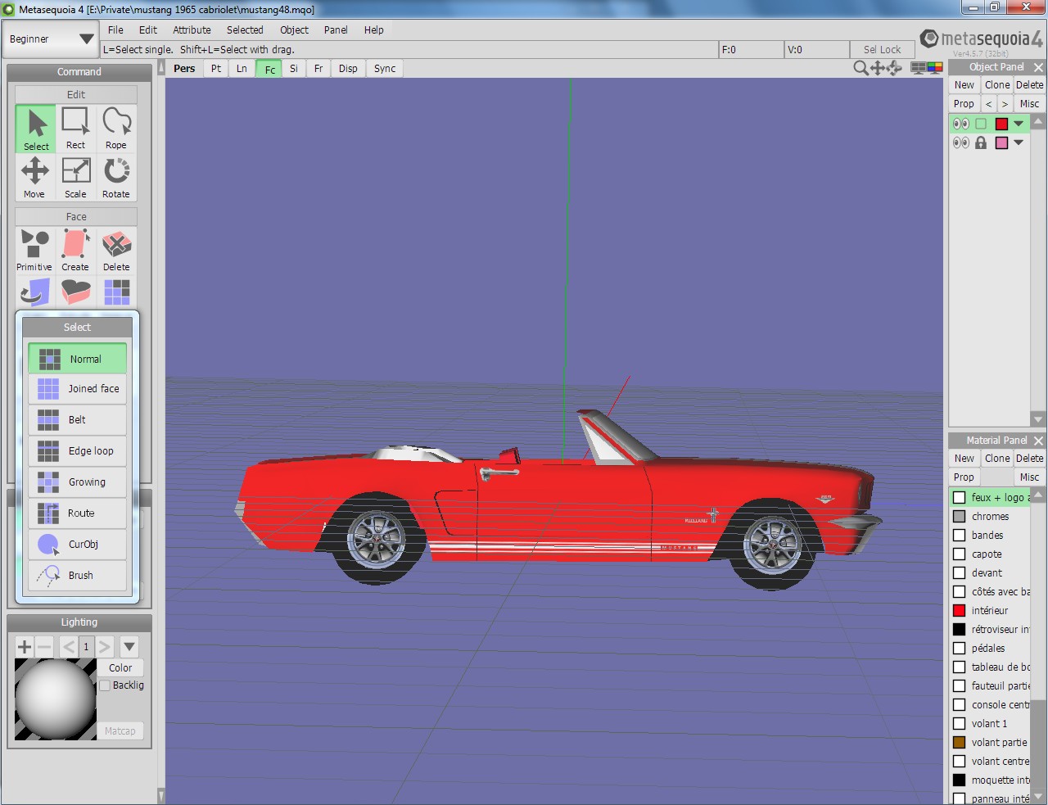Viewport: 1048px width, 805px height.
Task: Expand the first object's color dropdown arrow
Action: tap(1019, 124)
